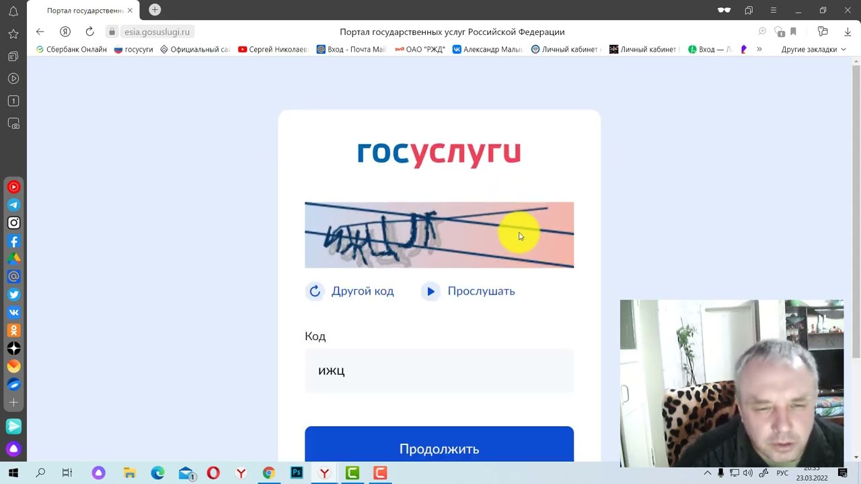
Task: Open Microsoft Edge from the taskbar
Action: [x=157, y=473]
